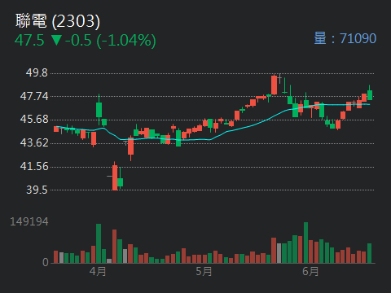The width and height of the screenshot is (391, 293).
Task: Click the 6月 date axis label
Action: tap(310, 271)
